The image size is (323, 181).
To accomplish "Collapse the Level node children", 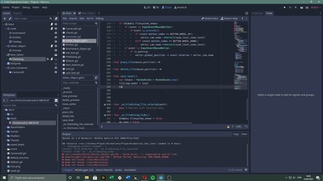I will 6,29.
